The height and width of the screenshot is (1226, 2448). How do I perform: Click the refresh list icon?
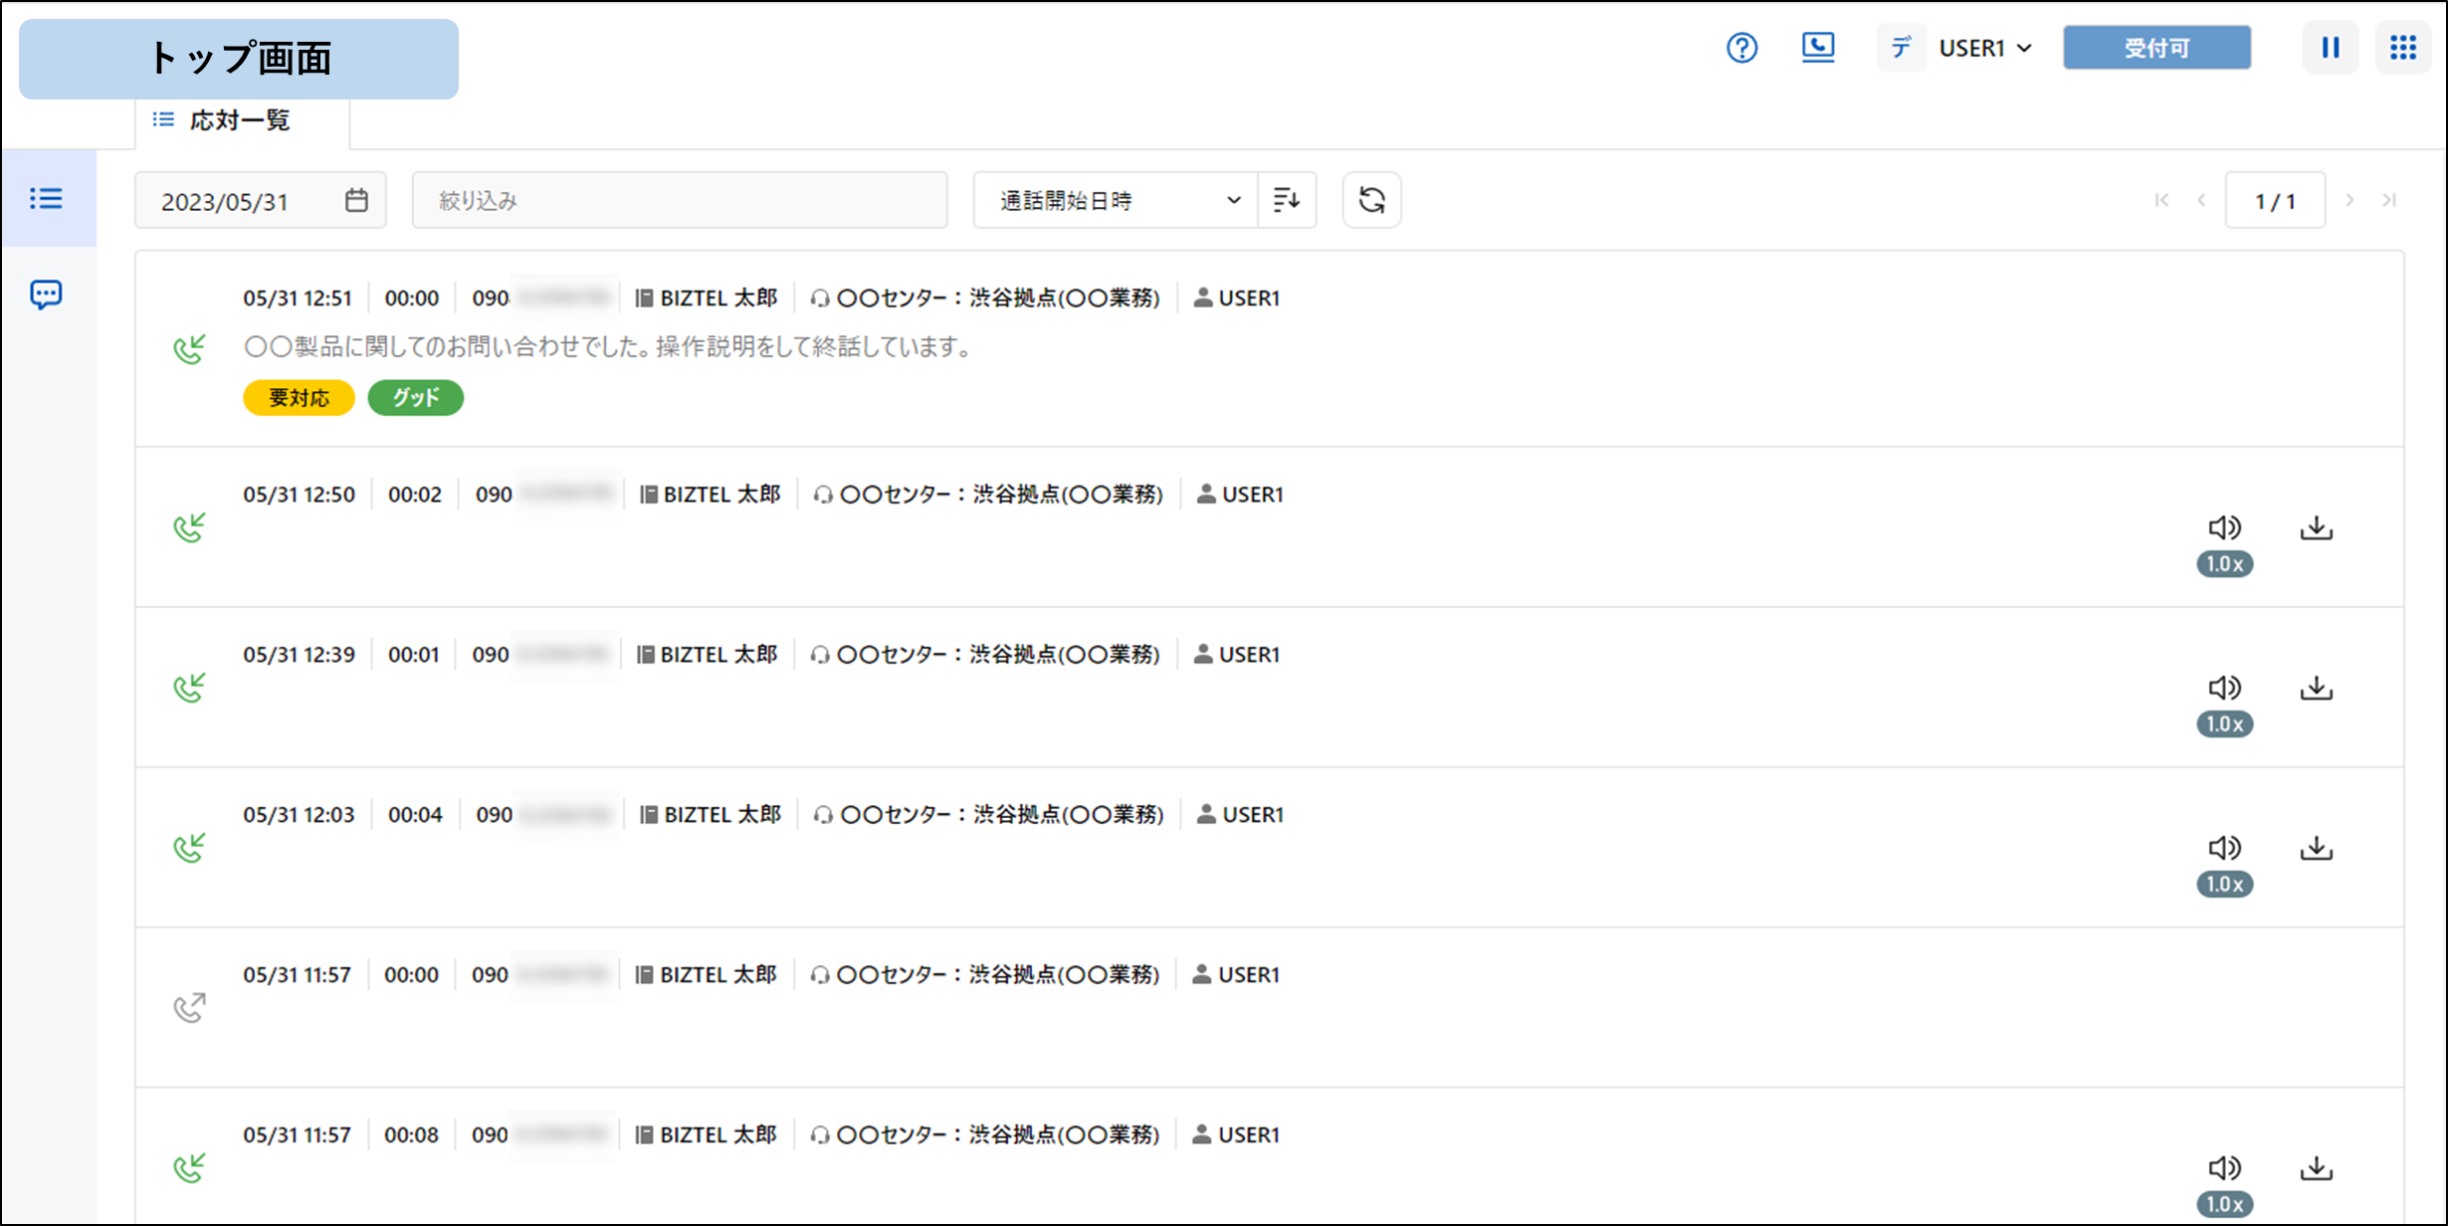click(x=1371, y=200)
